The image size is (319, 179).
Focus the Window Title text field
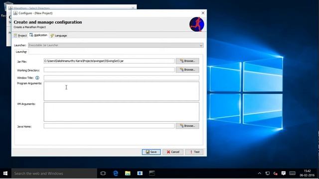pyautogui.click(x=122, y=78)
